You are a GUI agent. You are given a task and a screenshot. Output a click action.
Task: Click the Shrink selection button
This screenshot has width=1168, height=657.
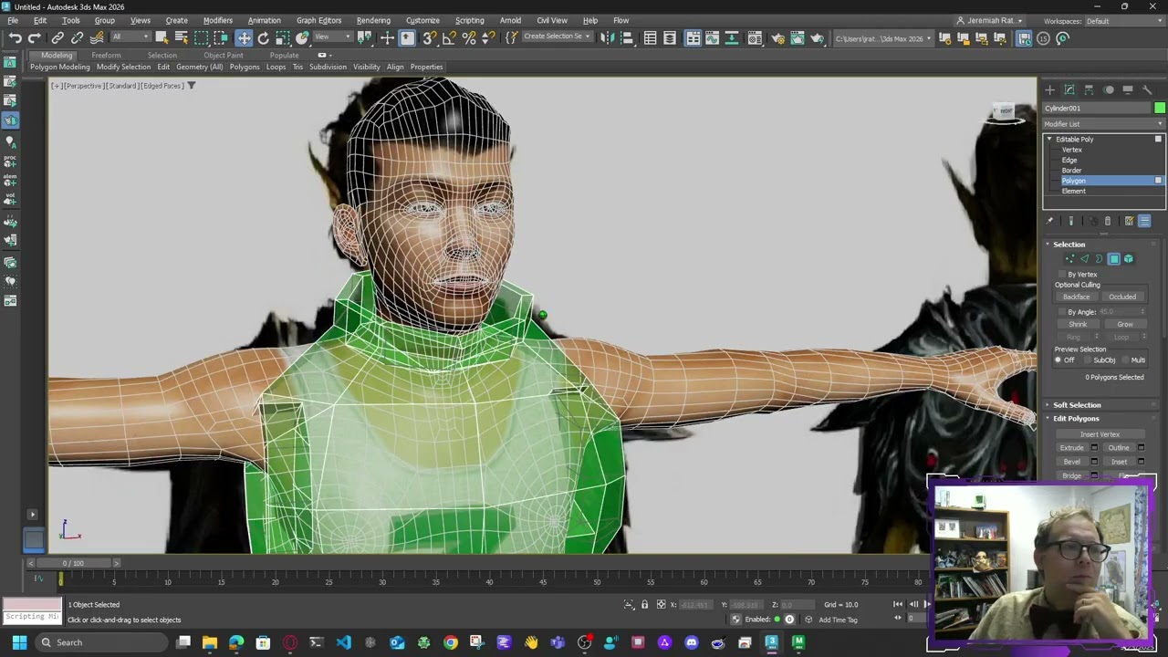(x=1078, y=325)
